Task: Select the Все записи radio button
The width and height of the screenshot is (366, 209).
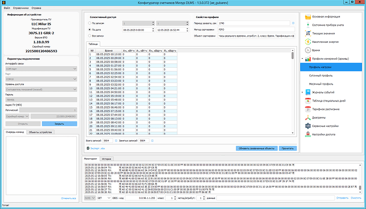Action: [x=90, y=36]
